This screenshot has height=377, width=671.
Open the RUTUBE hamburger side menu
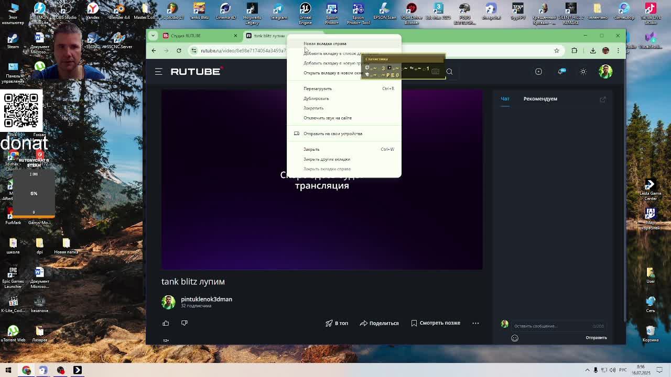tap(158, 72)
